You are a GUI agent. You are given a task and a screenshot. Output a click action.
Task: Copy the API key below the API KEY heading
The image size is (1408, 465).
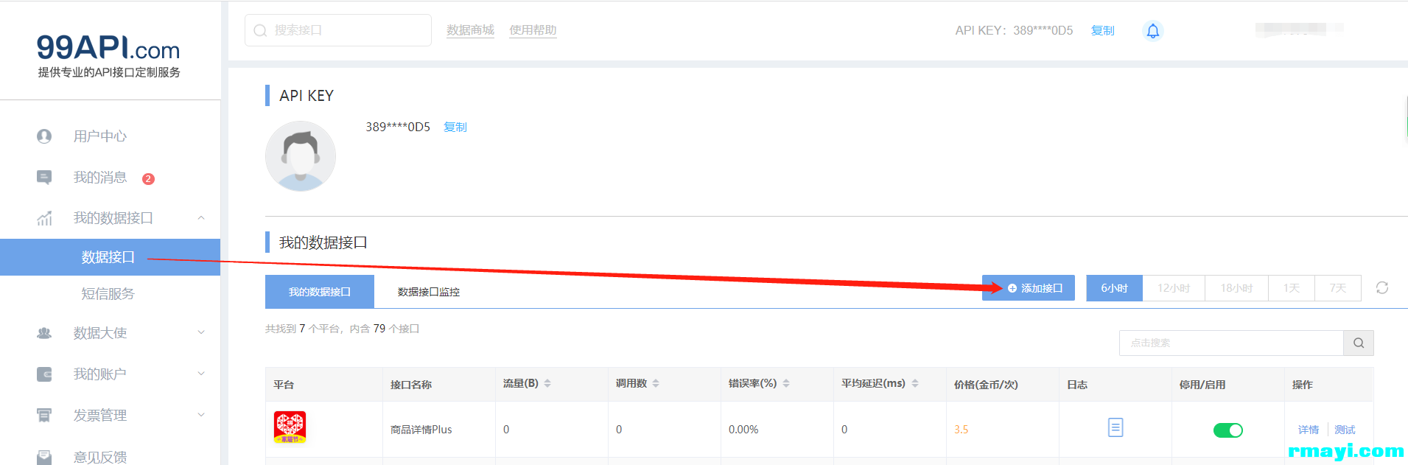[455, 127]
